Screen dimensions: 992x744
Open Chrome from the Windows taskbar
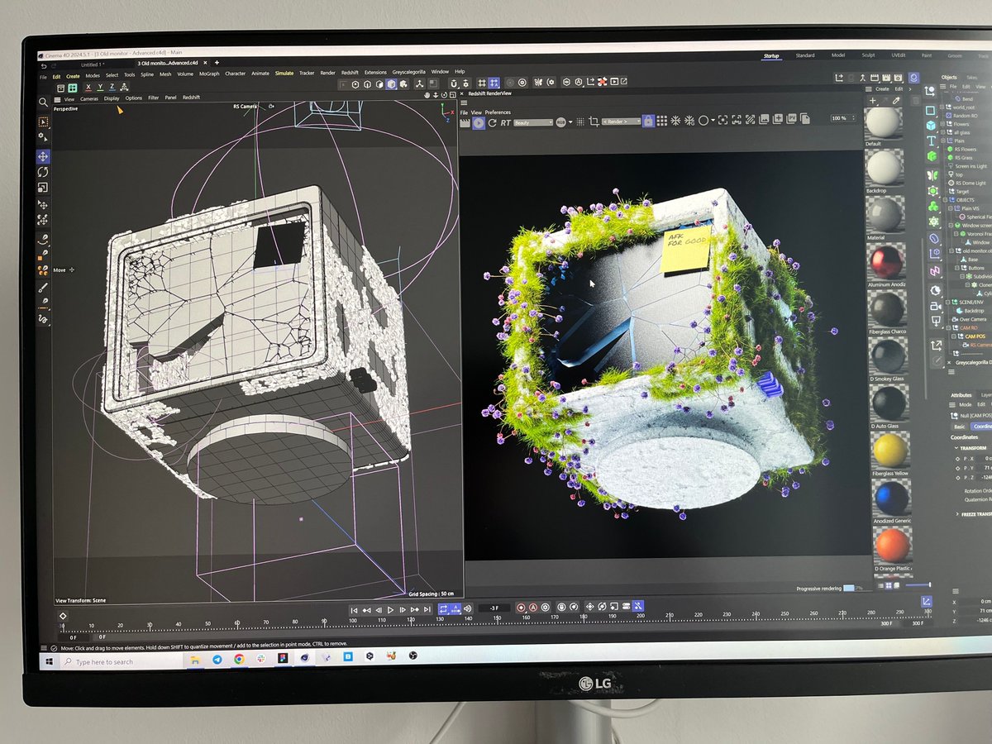tap(238, 659)
